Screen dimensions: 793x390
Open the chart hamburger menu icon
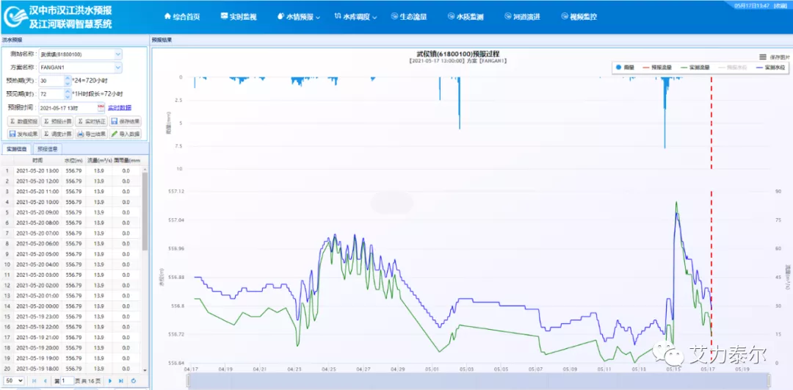762,57
